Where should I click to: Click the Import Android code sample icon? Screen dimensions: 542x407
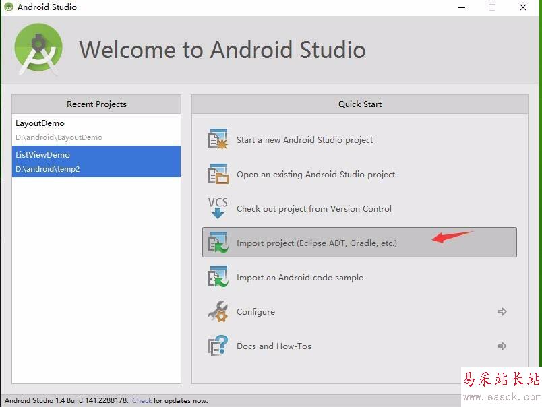(x=218, y=276)
